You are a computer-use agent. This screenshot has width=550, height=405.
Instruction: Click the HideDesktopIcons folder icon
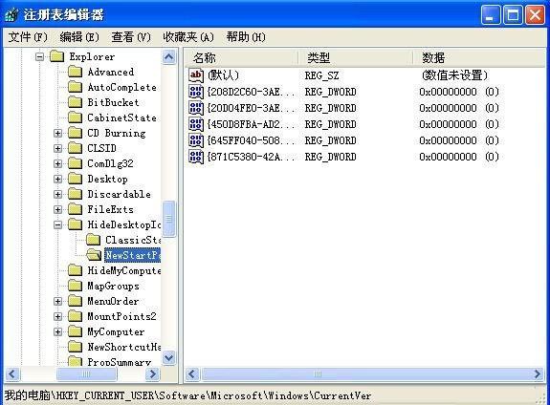pos(75,224)
